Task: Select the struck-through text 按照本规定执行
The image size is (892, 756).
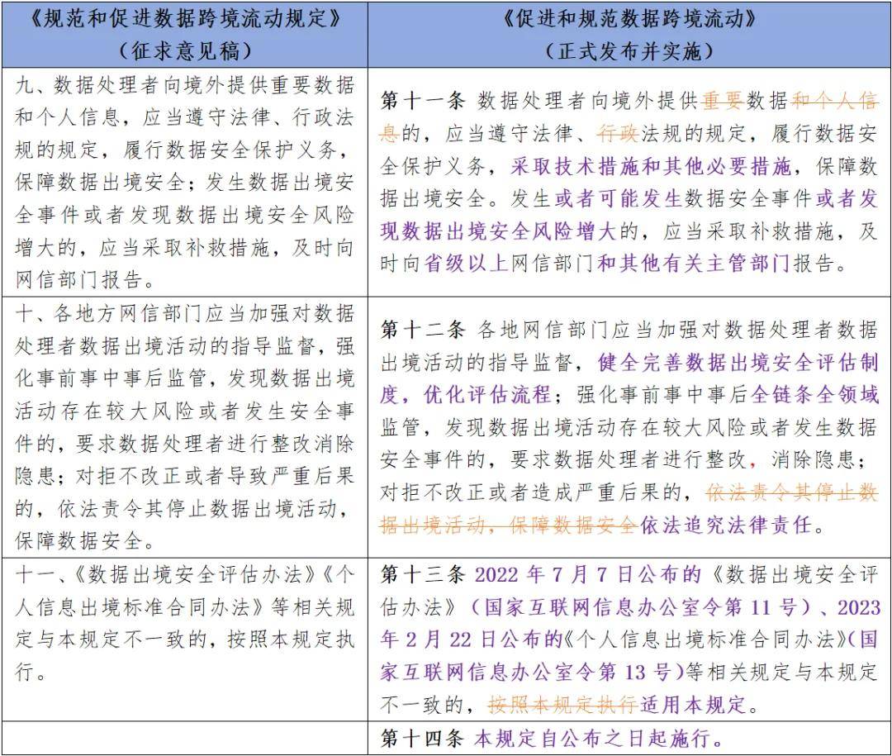Action: pos(562,706)
